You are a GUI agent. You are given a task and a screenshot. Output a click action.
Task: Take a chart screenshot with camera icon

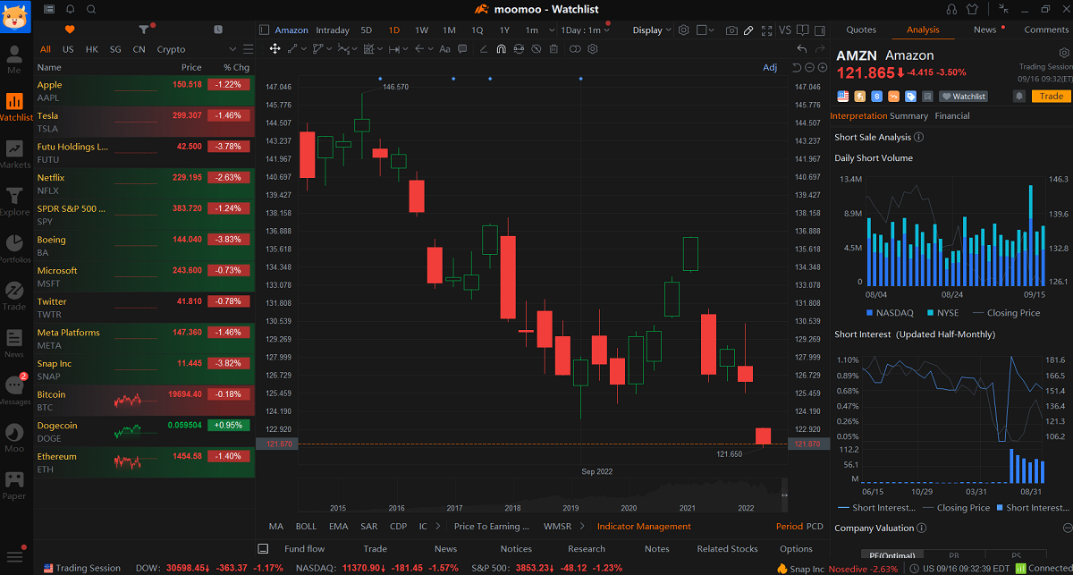click(731, 30)
